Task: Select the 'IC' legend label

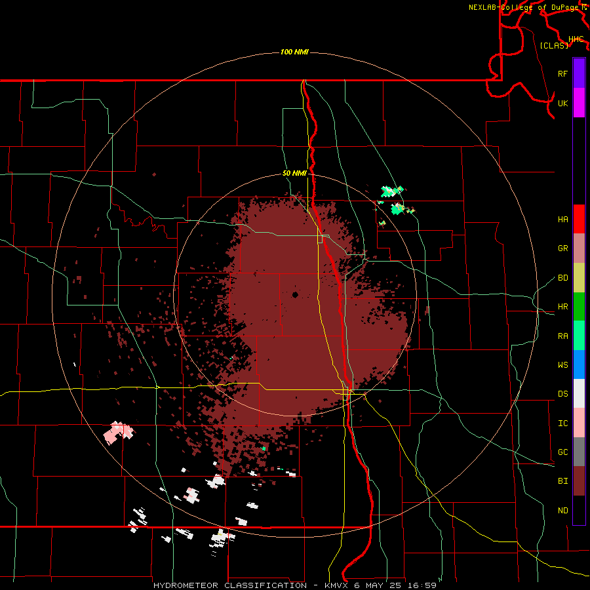Action: [x=562, y=423]
